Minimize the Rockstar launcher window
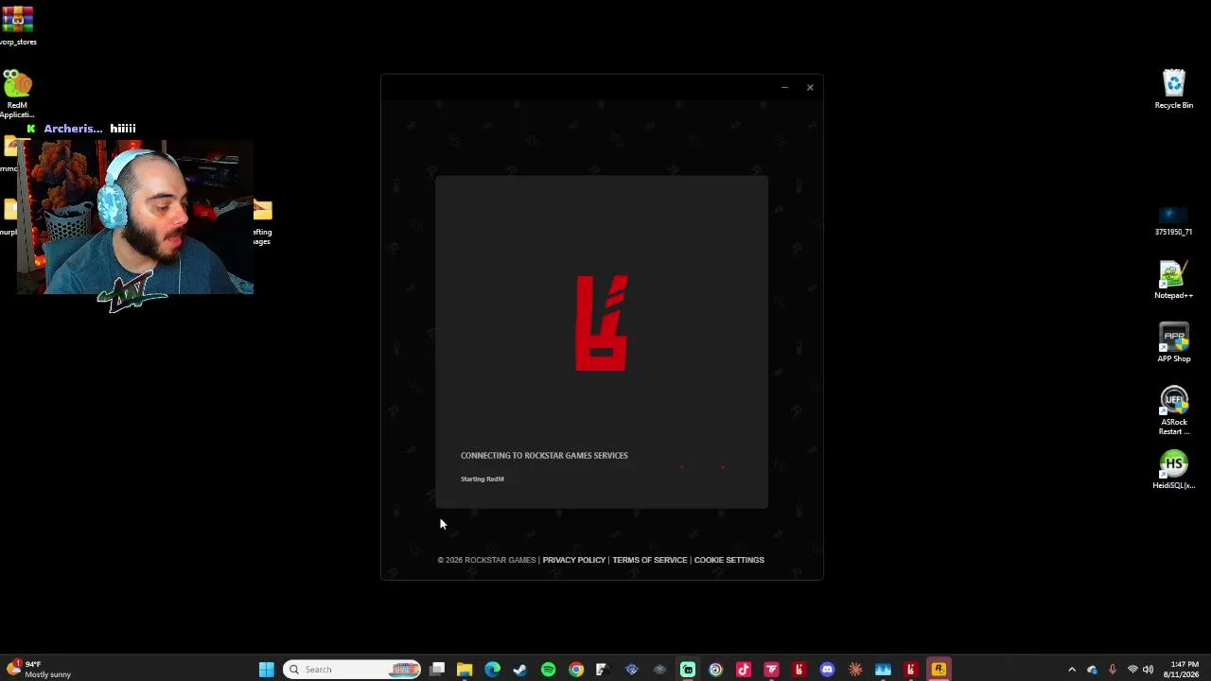Screen dimensions: 1211x681 tap(784, 88)
